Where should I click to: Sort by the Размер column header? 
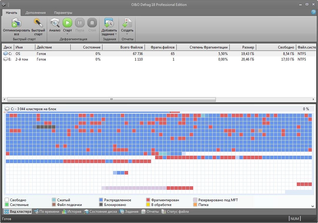(x=243, y=47)
